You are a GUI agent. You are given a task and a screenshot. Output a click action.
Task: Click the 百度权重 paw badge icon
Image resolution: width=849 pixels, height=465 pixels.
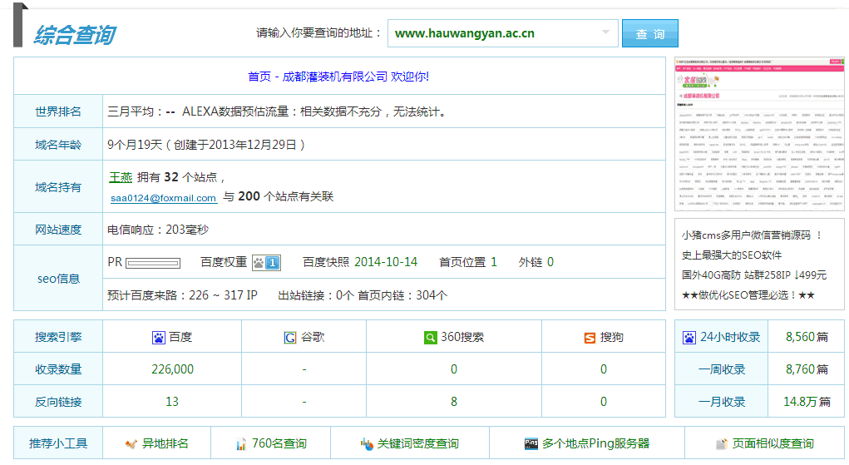click(266, 263)
